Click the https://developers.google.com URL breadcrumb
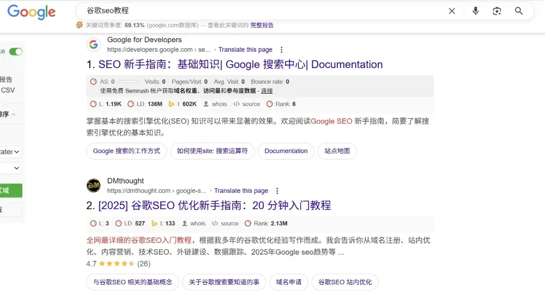This screenshot has width=545, height=300. click(x=159, y=50)
